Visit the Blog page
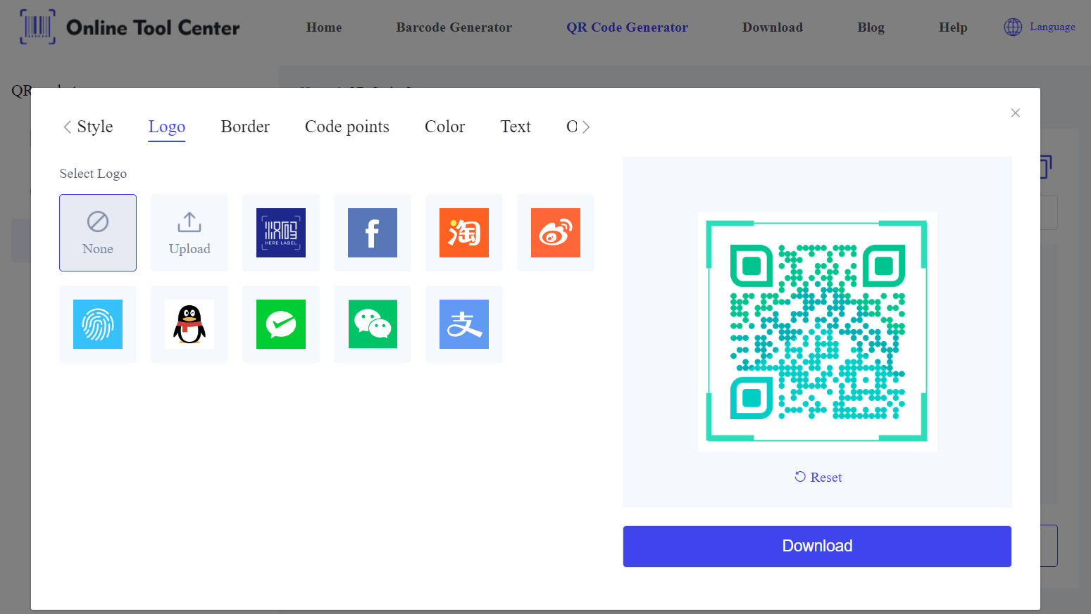 pos(871,27)
